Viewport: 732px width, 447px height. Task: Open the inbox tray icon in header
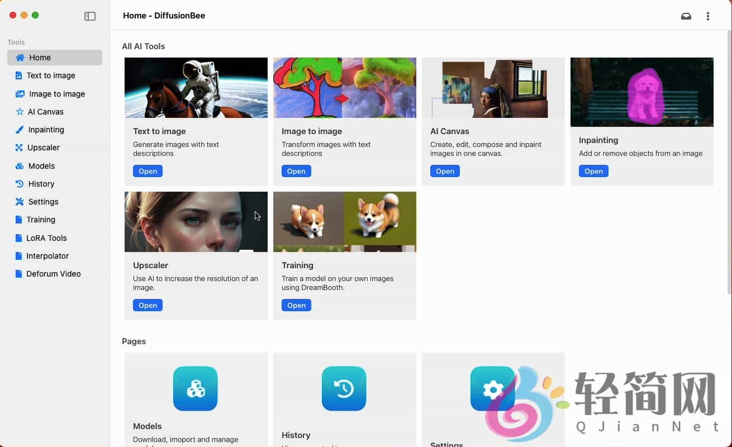686,16
